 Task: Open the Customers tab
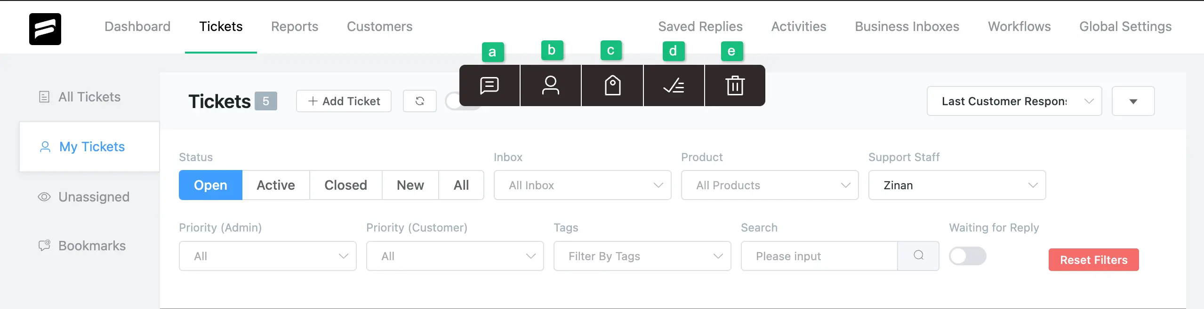[x=379, y=26]
